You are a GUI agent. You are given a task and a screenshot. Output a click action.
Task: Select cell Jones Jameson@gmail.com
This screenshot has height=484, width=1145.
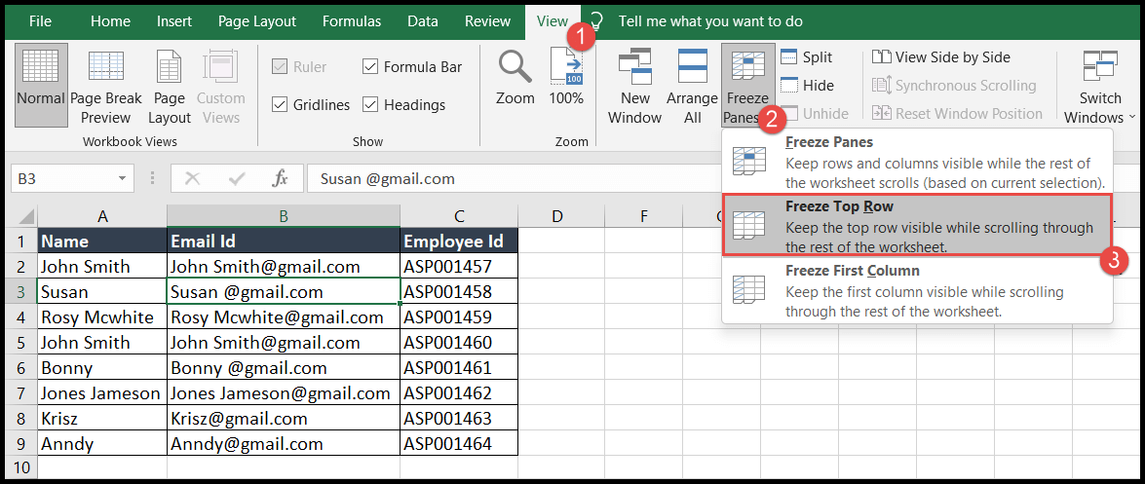[x=284, y=392]
